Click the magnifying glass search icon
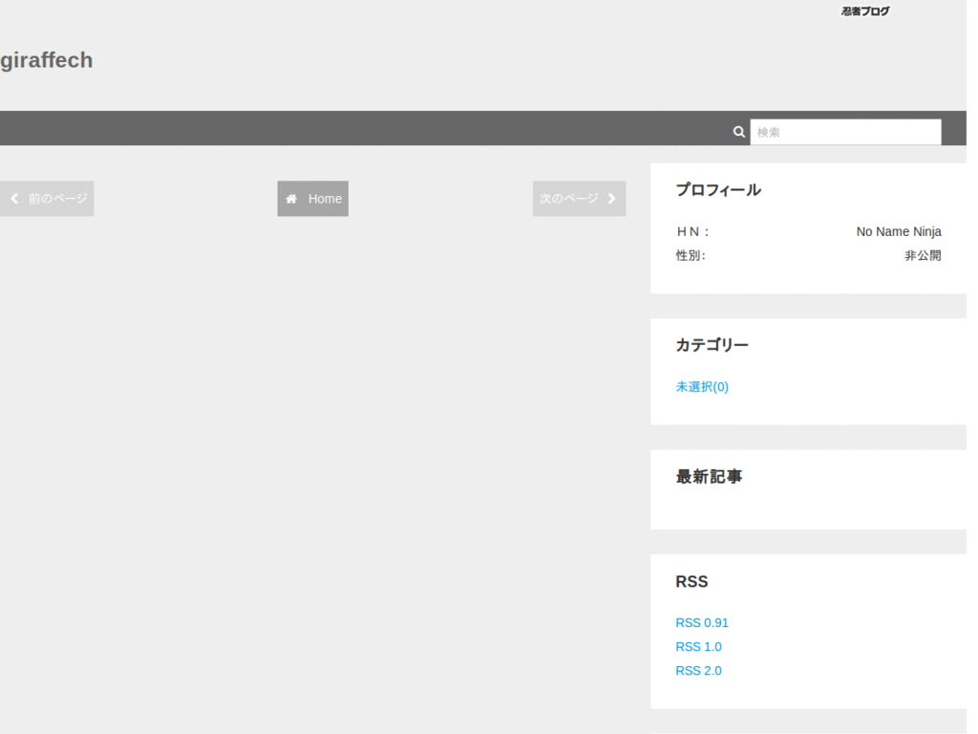 click(x=738, y=132)
